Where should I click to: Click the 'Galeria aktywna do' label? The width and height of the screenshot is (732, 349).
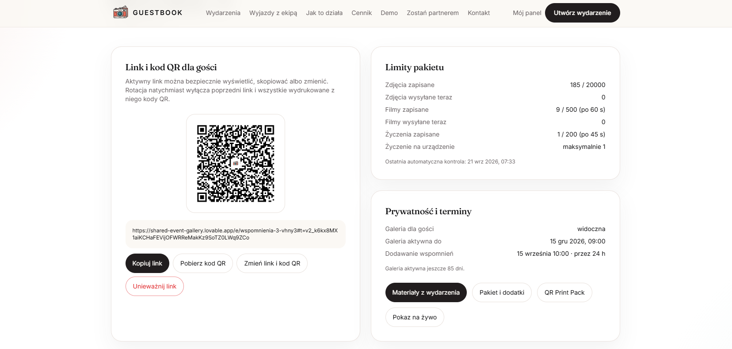click(x=413, y=241)
